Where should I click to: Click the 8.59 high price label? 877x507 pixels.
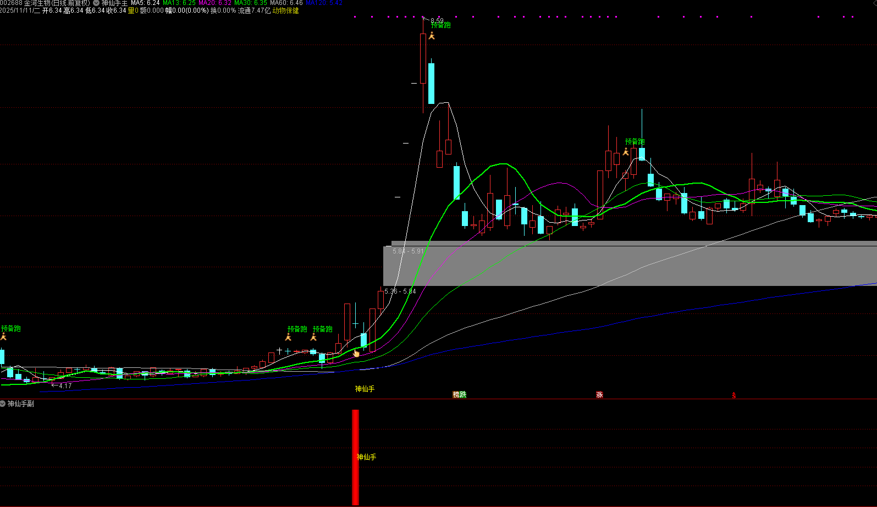click(x=437, y=21)
